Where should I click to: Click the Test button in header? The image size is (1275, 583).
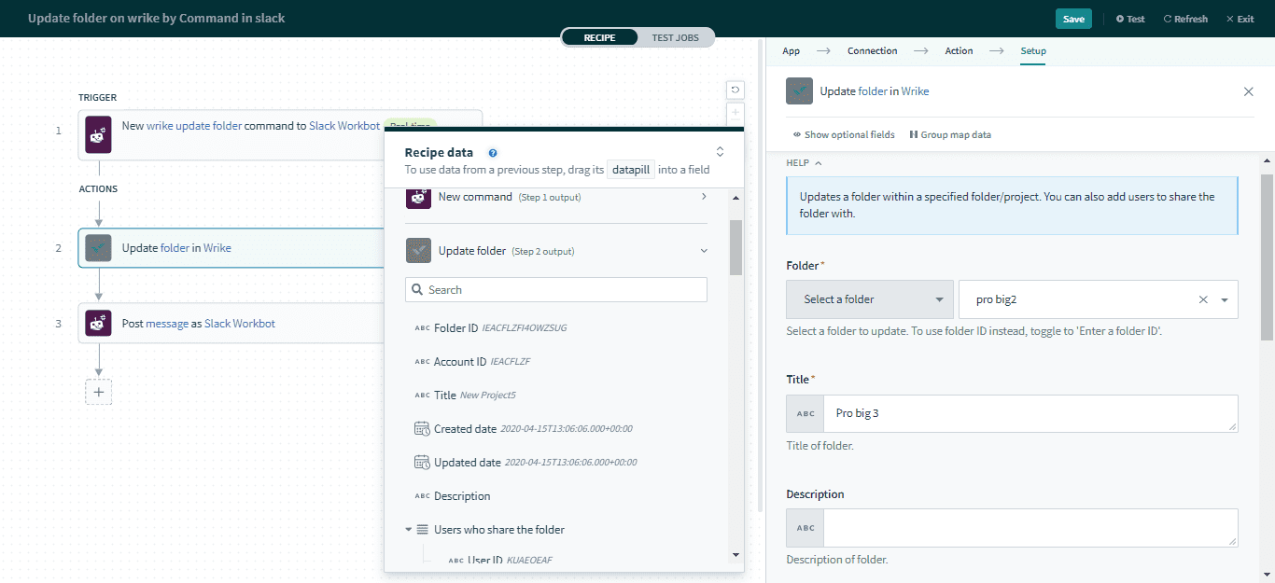pyautogui.click(x=1130, y=19)
